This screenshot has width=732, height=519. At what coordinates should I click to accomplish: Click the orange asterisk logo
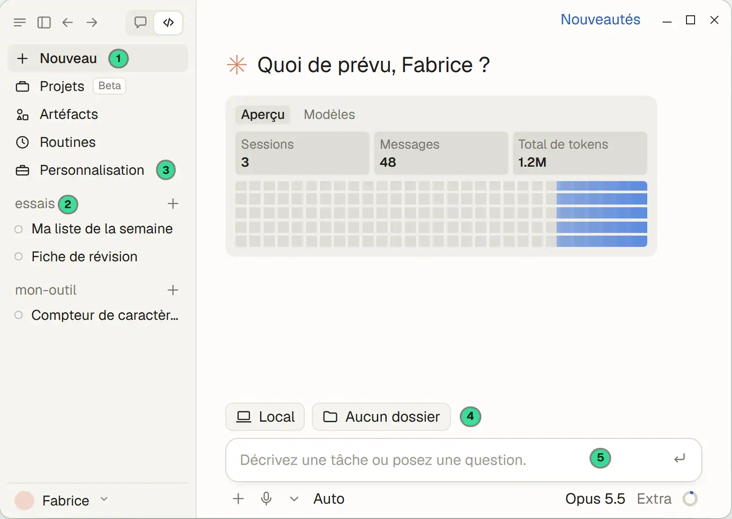tap(237, 65)
